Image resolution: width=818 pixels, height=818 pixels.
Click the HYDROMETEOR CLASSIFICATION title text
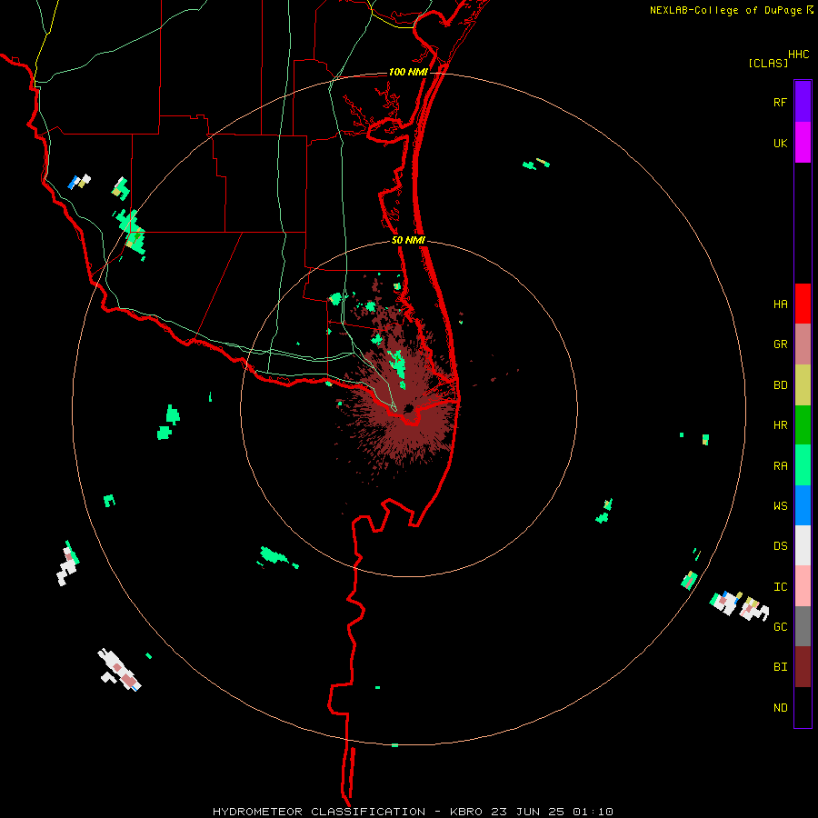(319, 812)
